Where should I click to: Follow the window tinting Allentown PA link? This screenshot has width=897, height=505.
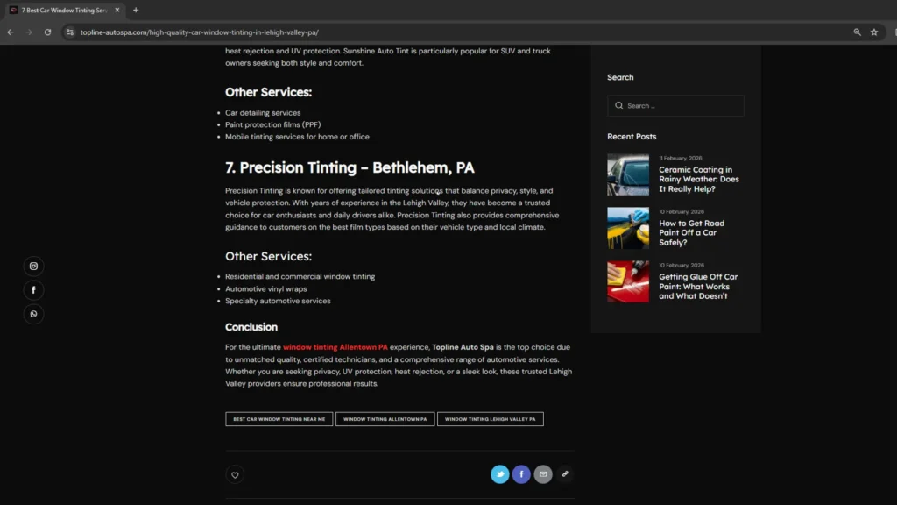coord(333,346)
